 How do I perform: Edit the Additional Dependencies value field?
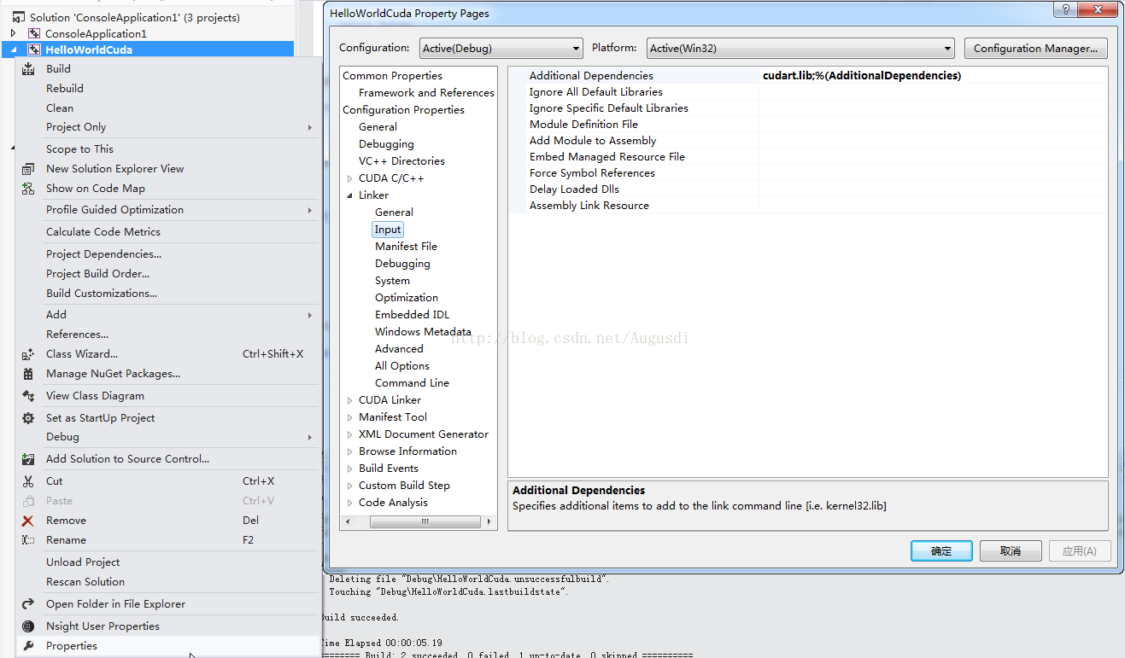[x=934, y=76]
